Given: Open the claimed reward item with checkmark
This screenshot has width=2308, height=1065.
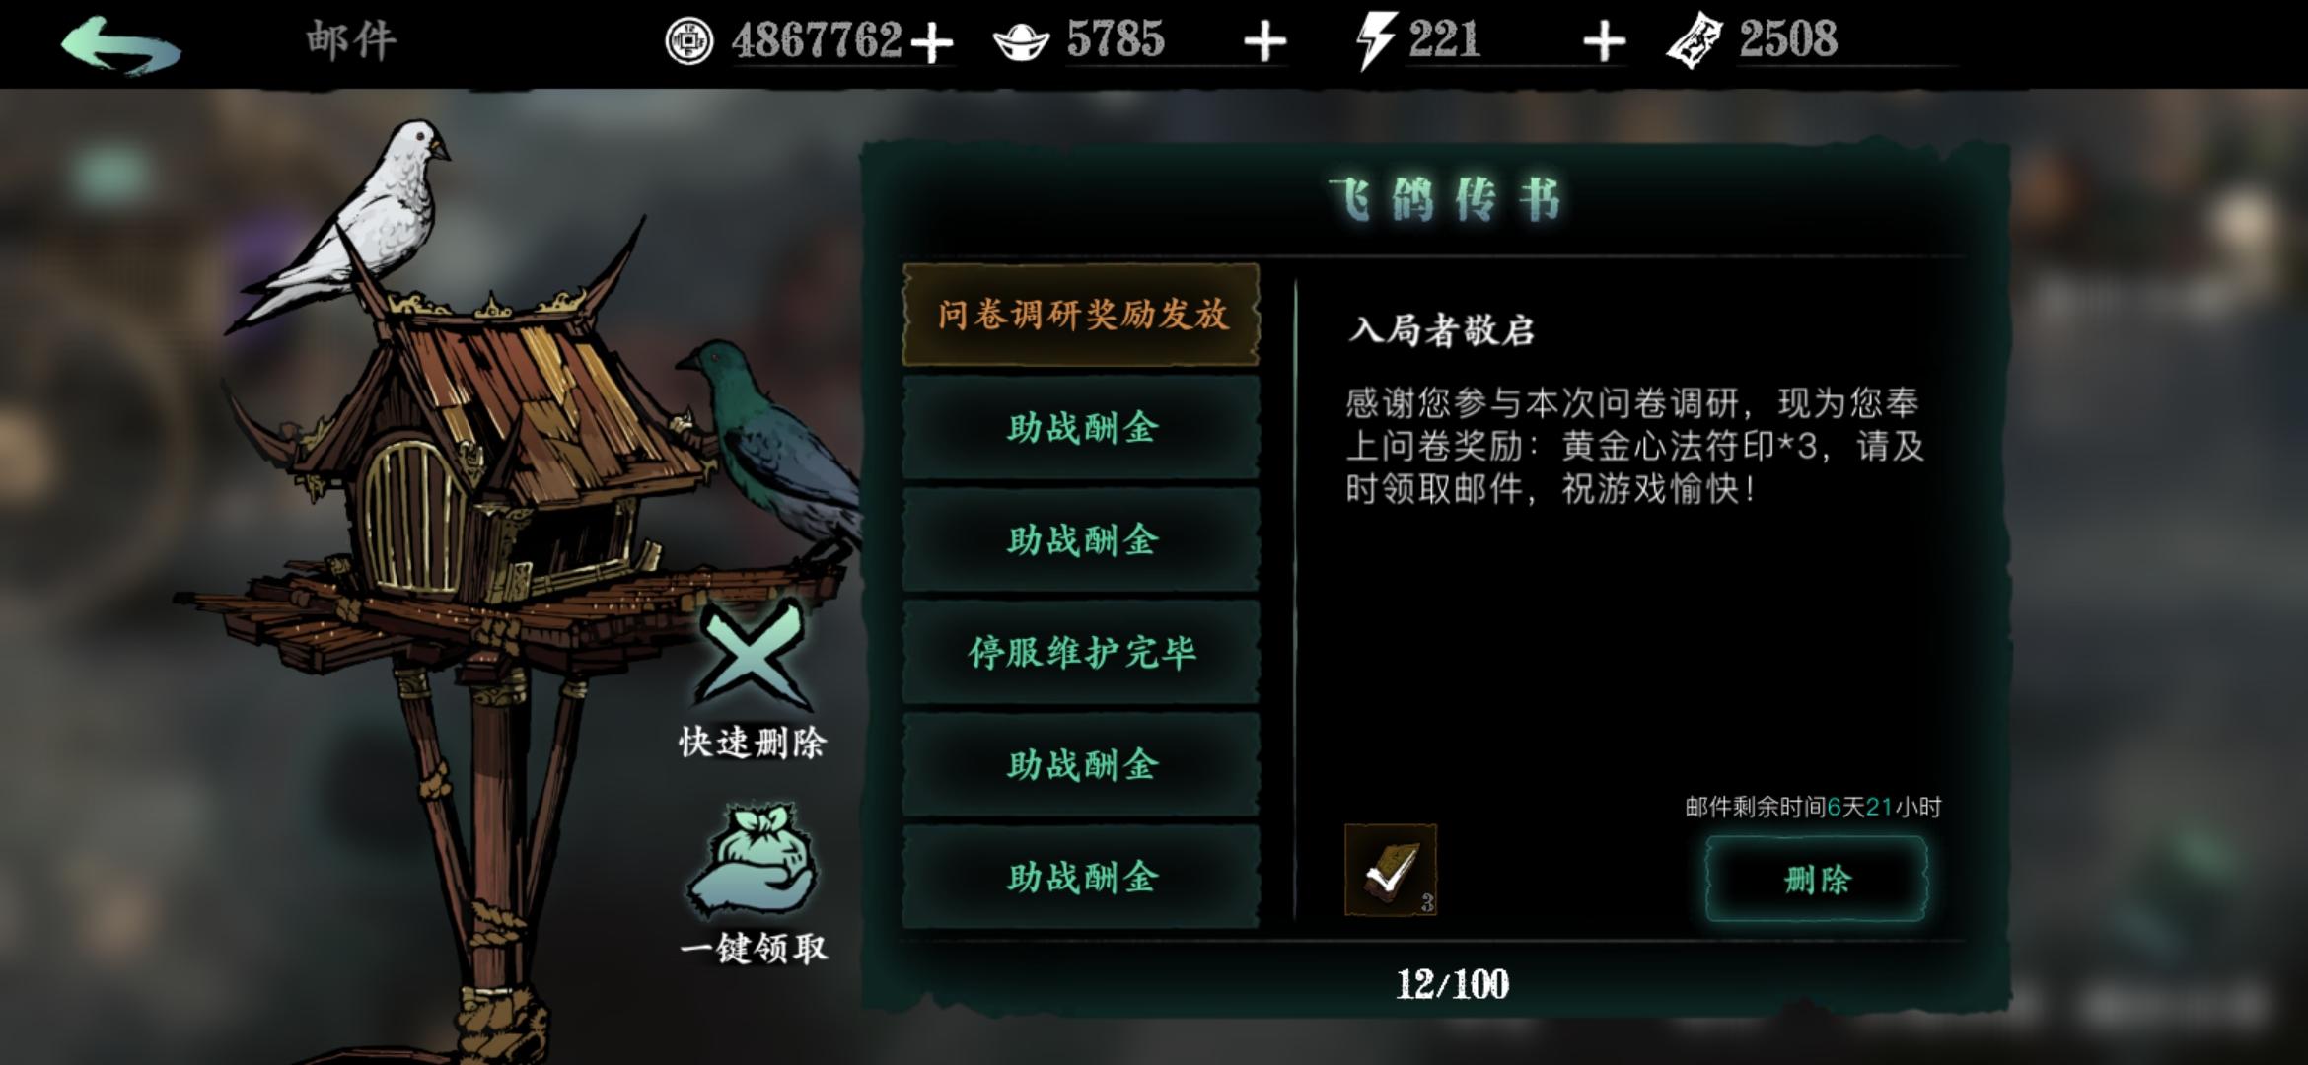Looking at the screenshot, I should (x=1390, y=871).
